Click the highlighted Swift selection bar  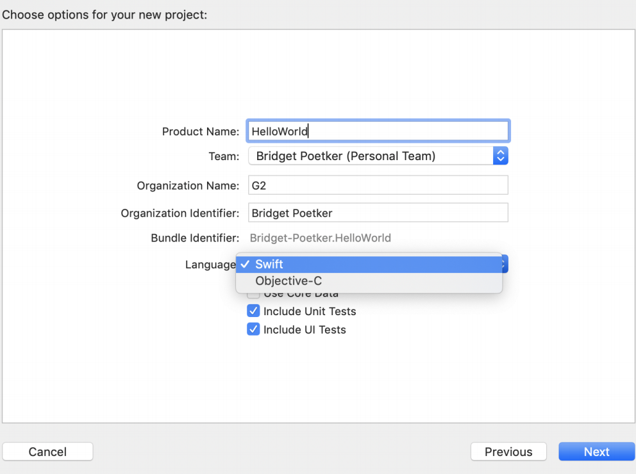point(372,264)
